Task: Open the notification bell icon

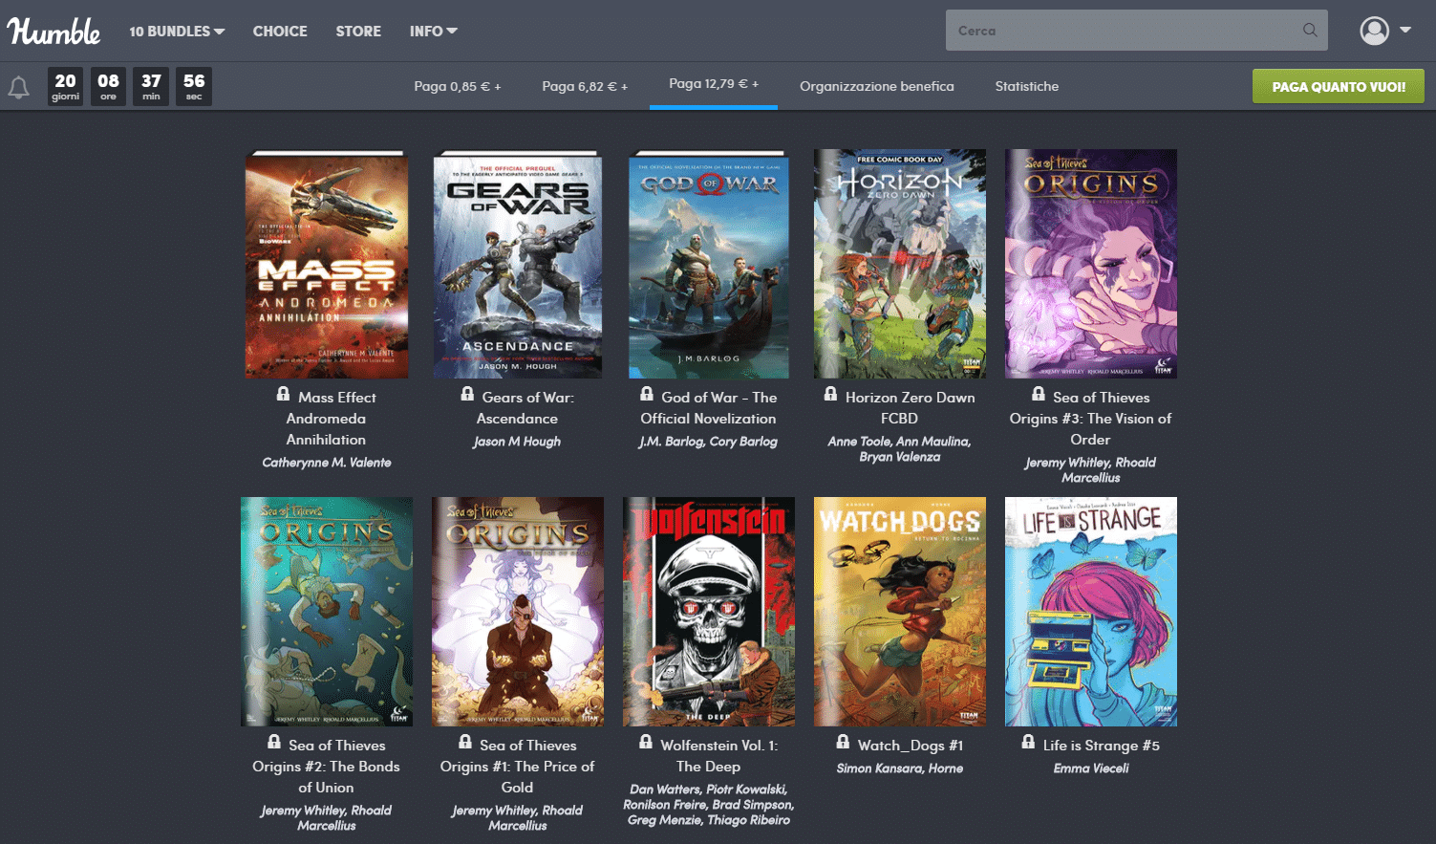Action: pyautogui.click(x=18, y=88)
